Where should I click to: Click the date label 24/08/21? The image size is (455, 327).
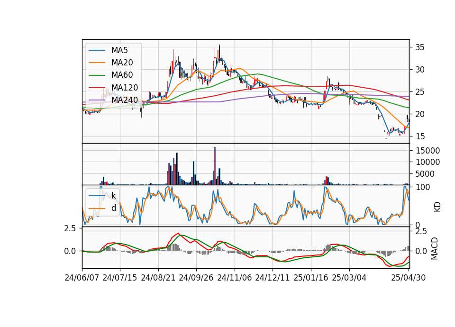(x=158, y=278)
